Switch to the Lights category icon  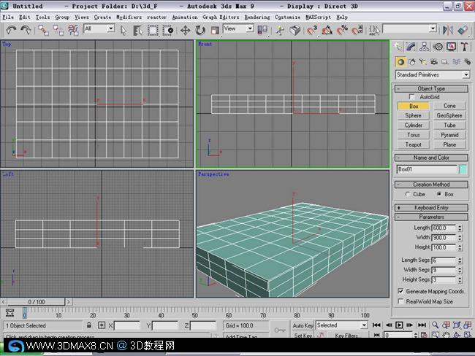[422, 62]
